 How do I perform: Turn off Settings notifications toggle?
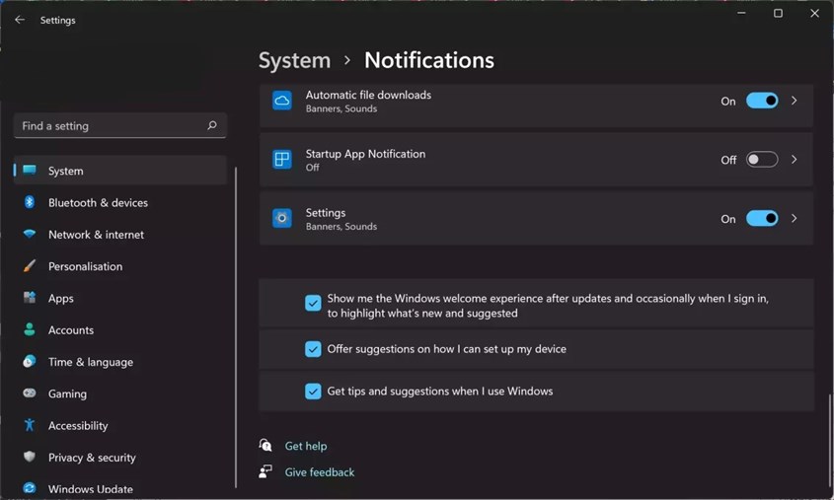point(762,218)
